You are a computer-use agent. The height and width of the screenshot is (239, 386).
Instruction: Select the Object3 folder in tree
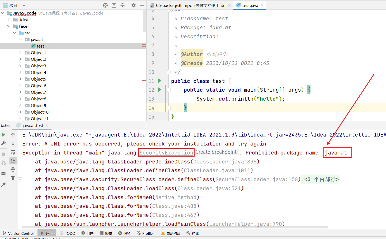[38, 66]
